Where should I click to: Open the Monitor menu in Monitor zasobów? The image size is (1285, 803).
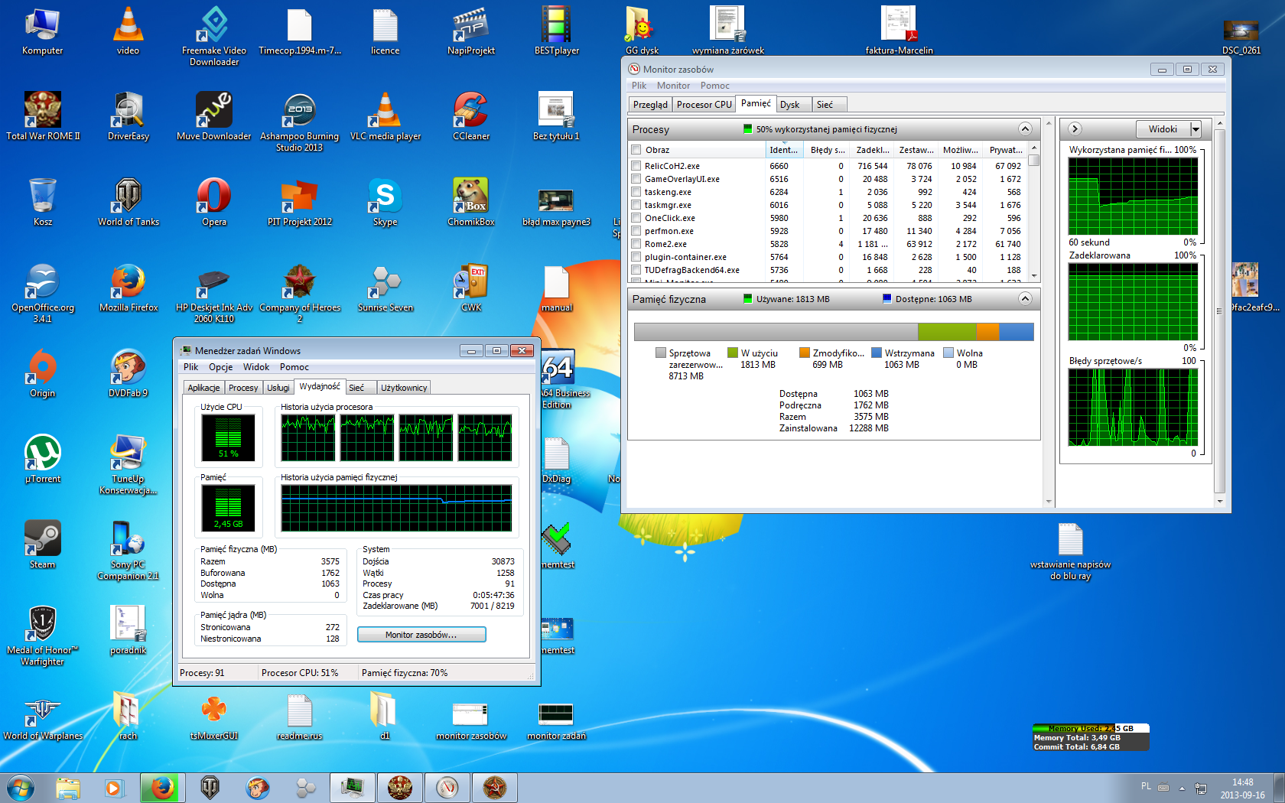673,86
